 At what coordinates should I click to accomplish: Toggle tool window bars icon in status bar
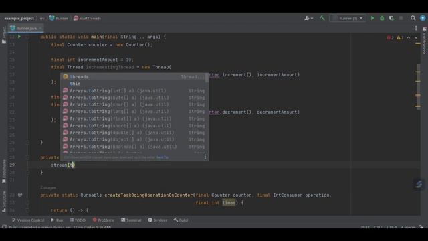click(4, 227)
